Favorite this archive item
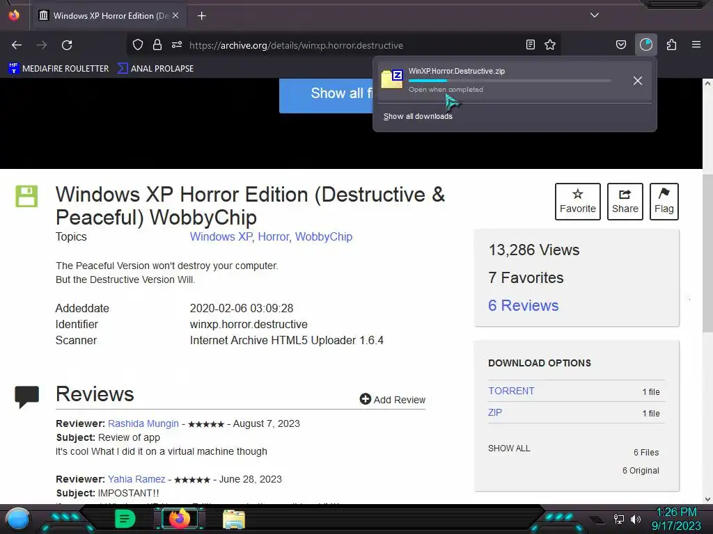This screenshot has width=713, height=534. 577,202
